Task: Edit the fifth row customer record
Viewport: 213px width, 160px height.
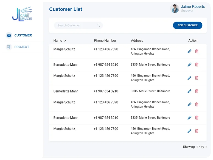Action: pos(189,104)
